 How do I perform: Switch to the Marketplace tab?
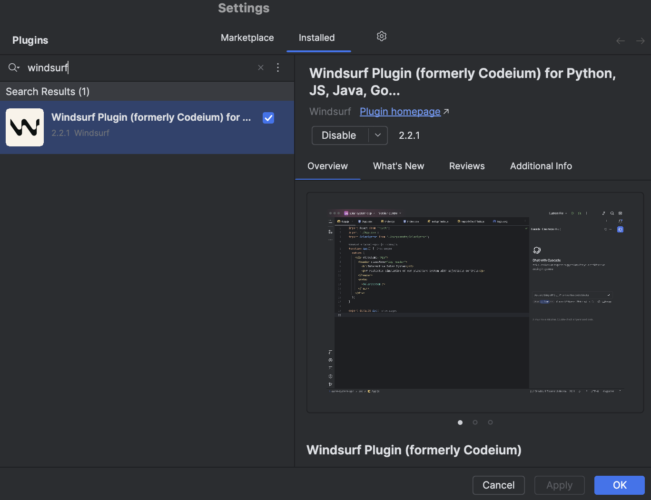(x=247, y=38)
